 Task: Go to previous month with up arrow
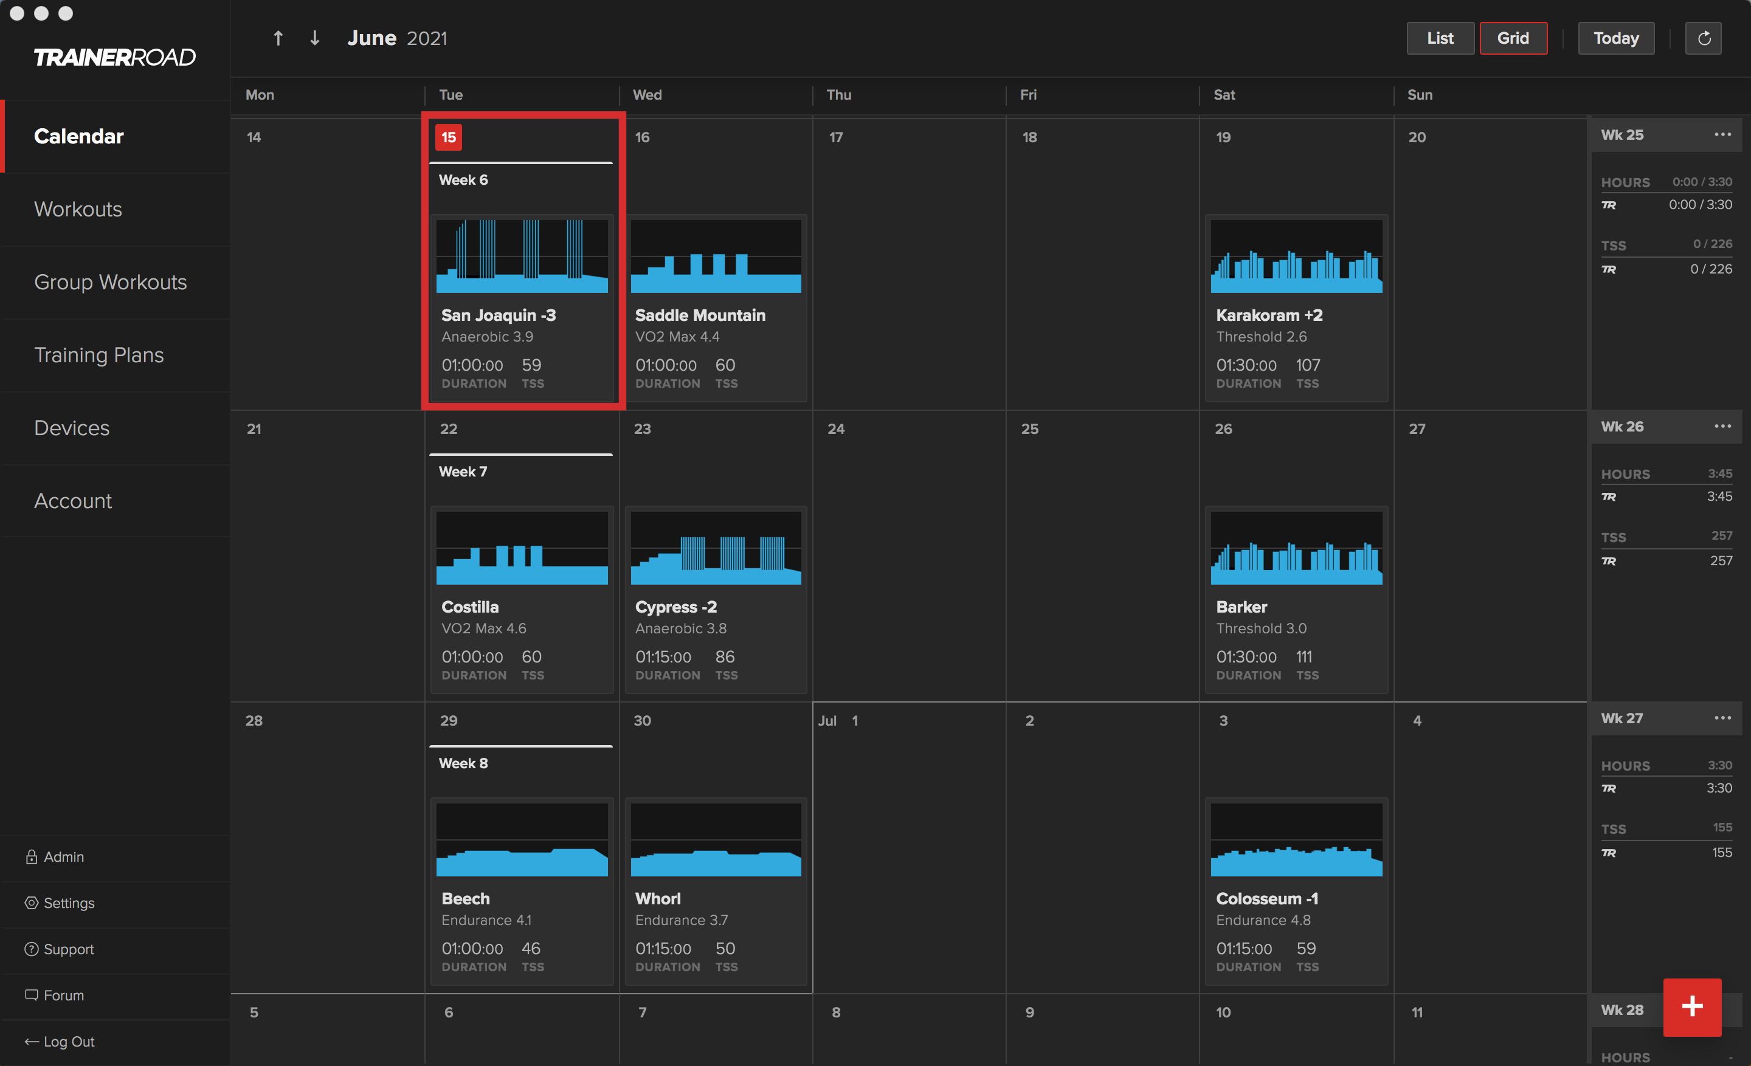click(x=278, y=38)
